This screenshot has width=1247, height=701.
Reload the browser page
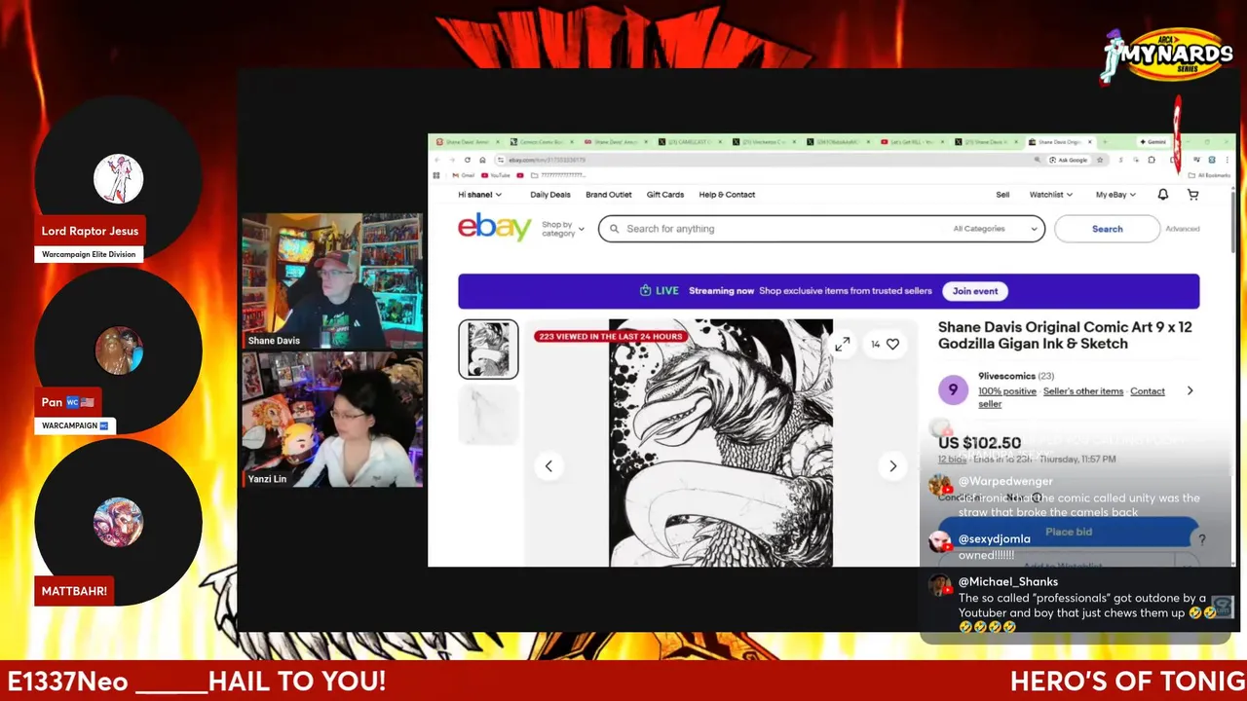coord(468,160)
